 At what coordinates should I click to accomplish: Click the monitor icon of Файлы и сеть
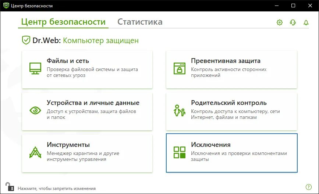[x=35, y=68]
